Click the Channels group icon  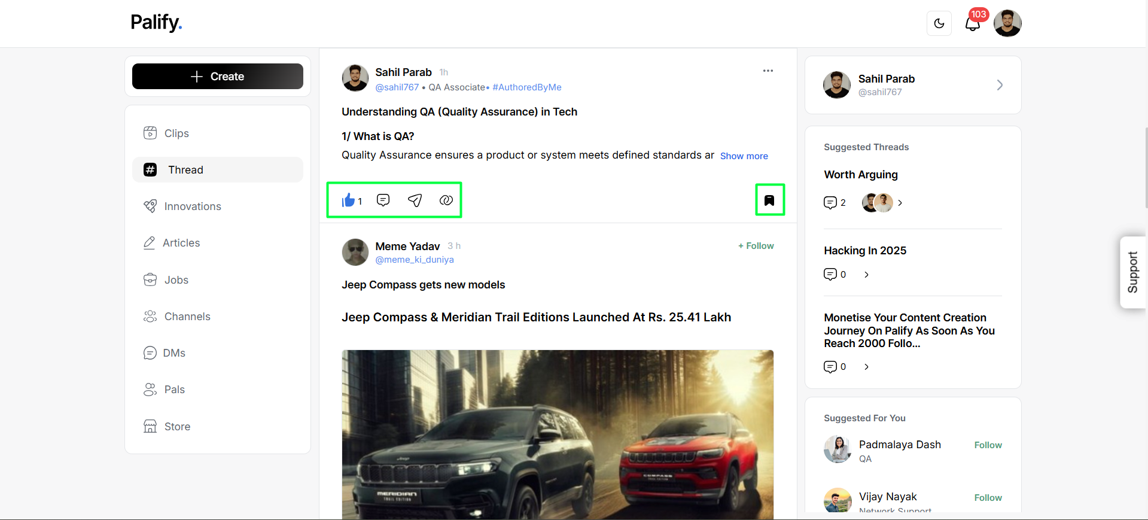150,317
